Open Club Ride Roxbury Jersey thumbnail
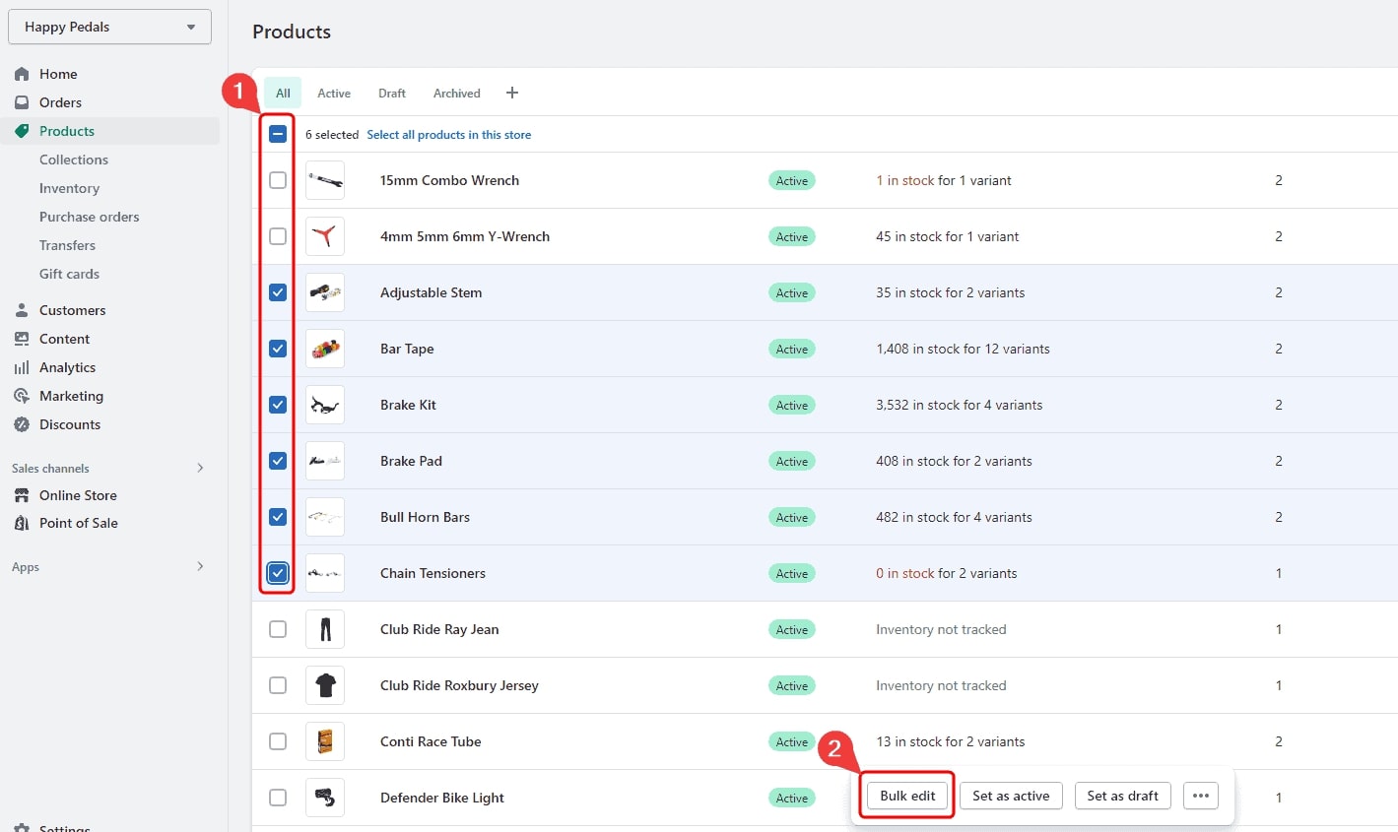The height and width of the screenshot is (832, 1398). click(x=325, y=685)
